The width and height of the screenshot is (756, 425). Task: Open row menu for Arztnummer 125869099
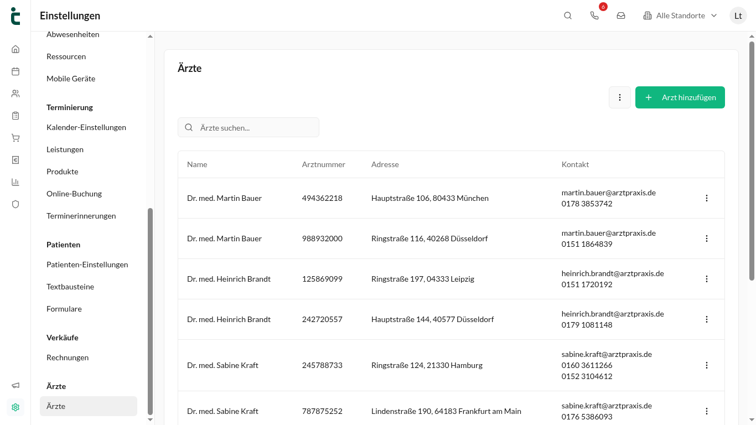click(x=707, y=279)
